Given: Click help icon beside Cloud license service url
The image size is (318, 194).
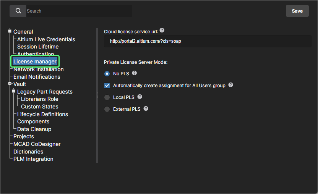Looking at the screenshot, I should click(162, 31).
